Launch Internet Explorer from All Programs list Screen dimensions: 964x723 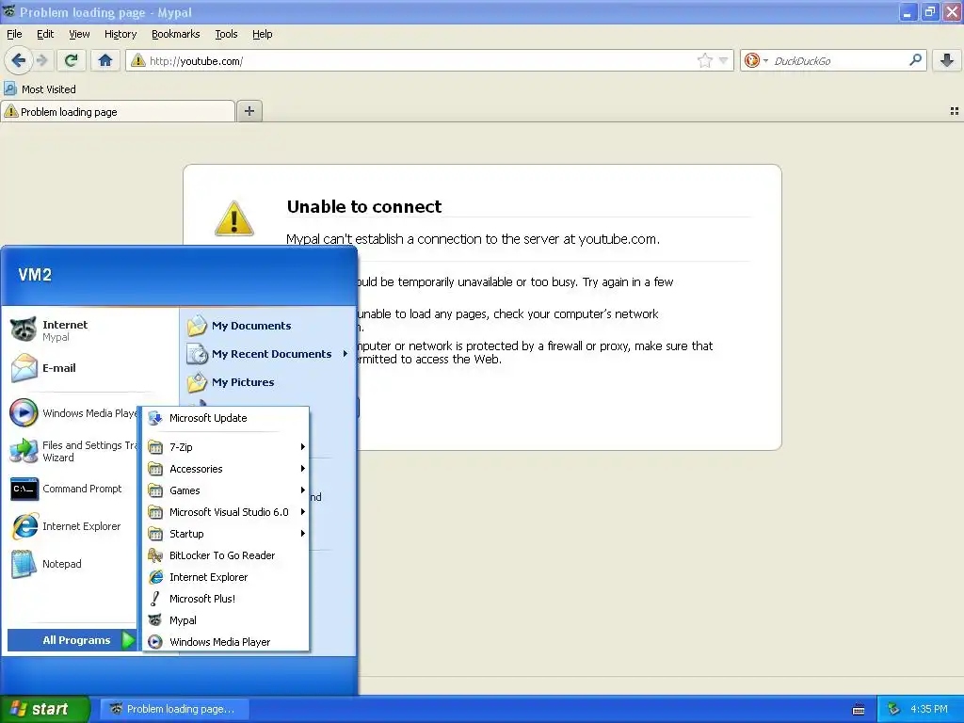[226, 577]
